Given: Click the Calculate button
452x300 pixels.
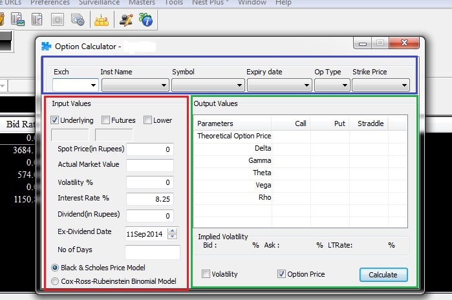Looking at the screenshot, I should pyautogui.click(x=383, y=275).
